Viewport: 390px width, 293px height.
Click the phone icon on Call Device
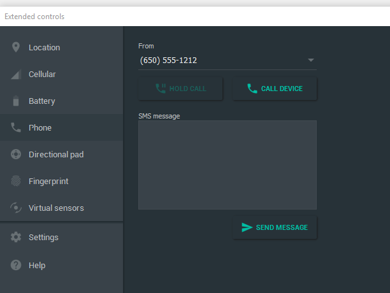point(252,89)
